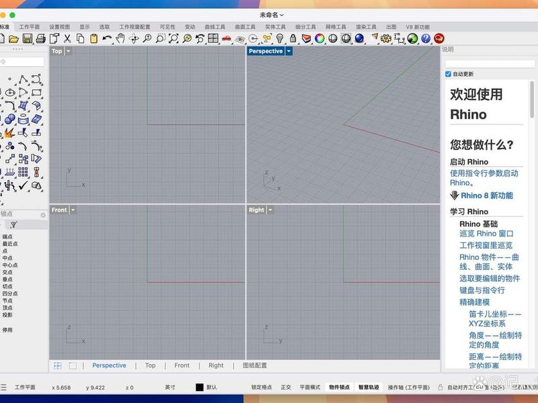Select the rectangular array grid tool
This screenshot has width=538, height=403.
click(23, 172)
